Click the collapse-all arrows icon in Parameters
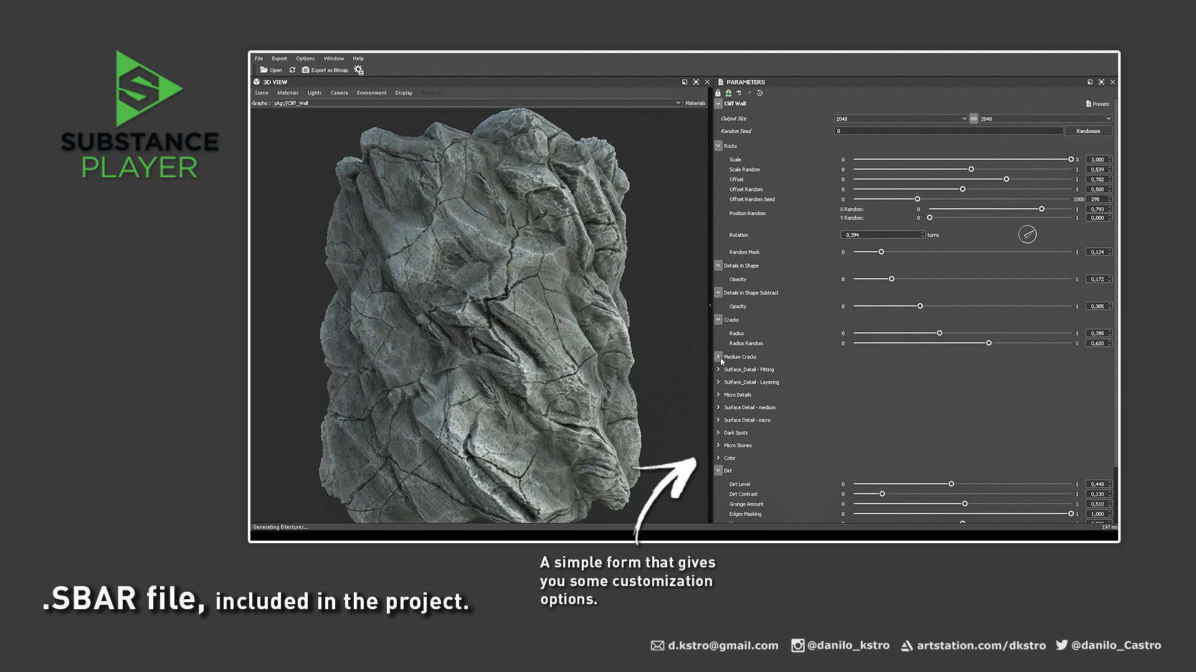This screenshot has height=672, width=1196. point(739,93)
